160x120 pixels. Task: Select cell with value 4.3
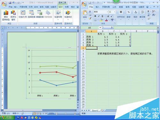[103, 37]
